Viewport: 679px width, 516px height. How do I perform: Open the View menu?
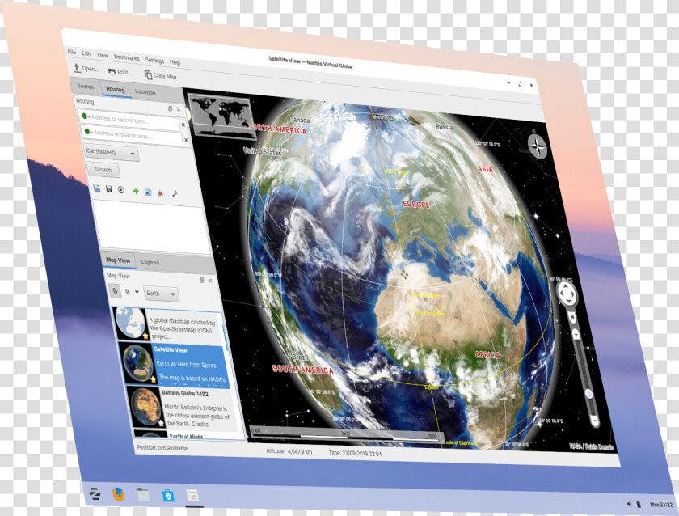pos(102,55)
